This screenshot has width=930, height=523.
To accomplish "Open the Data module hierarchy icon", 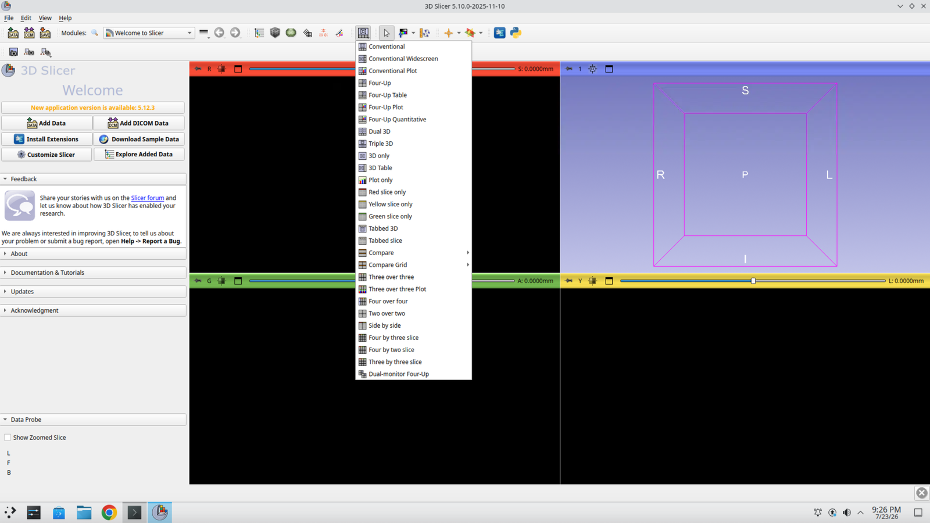I will pyautogui.click(x=259, y=33).
